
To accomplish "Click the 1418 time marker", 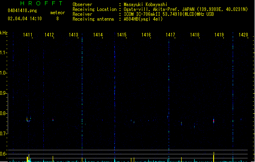I will point(195,35).
